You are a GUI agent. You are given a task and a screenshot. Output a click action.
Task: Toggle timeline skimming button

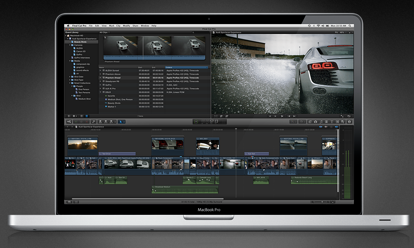point(321,127)
